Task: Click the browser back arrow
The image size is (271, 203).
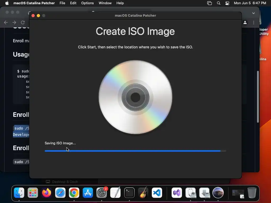Action: pyautogui.click(x=6, y=22)
